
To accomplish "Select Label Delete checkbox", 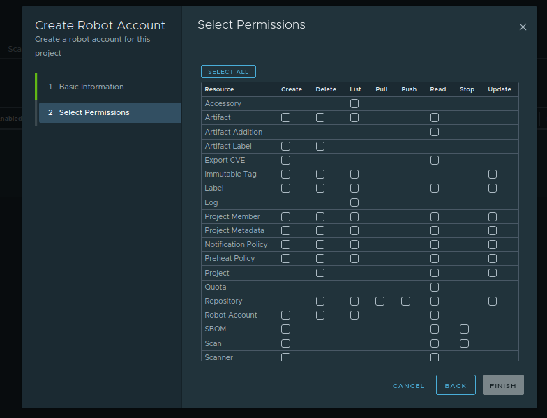I will tap(320, 188).
